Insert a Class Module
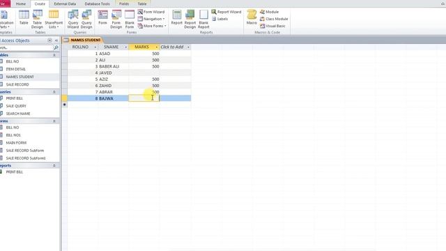 (x=274, y=19)
